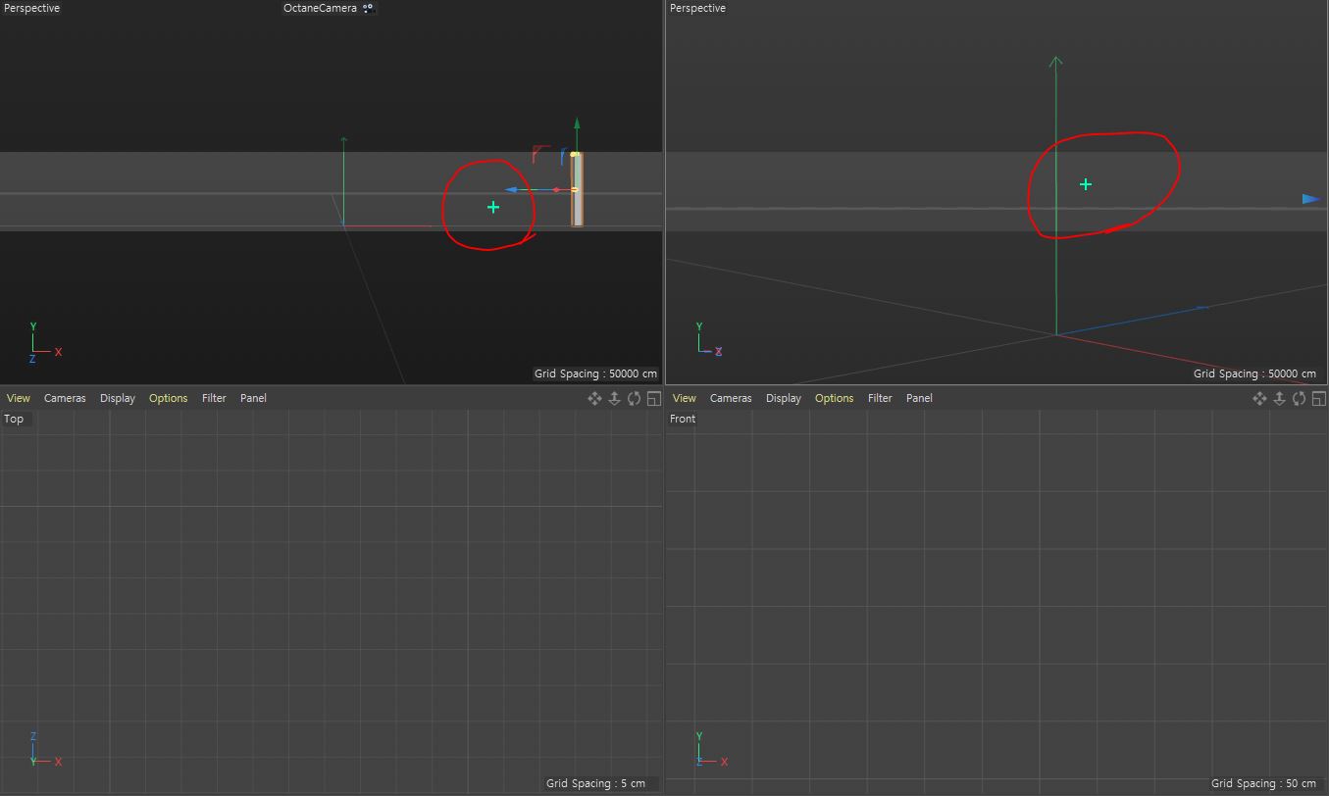Viewport: 1329px width, 796px height.
Task: Click Grid Spacing : 5 cm text
Action: coord(596,783)
